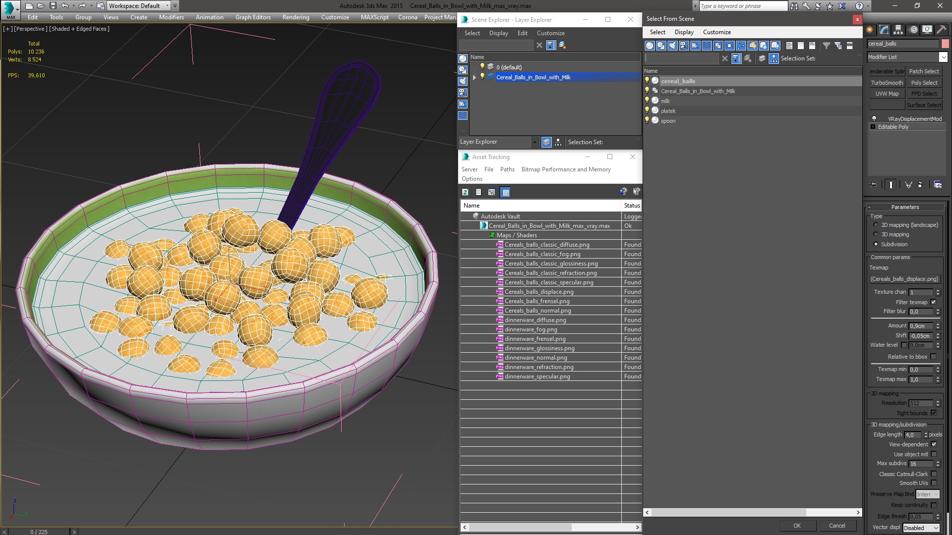Viewport: 952px width, 535px height.
Task: Toggle visibility bulb of VRayDisplacementMod
Action: coord(874,119)
